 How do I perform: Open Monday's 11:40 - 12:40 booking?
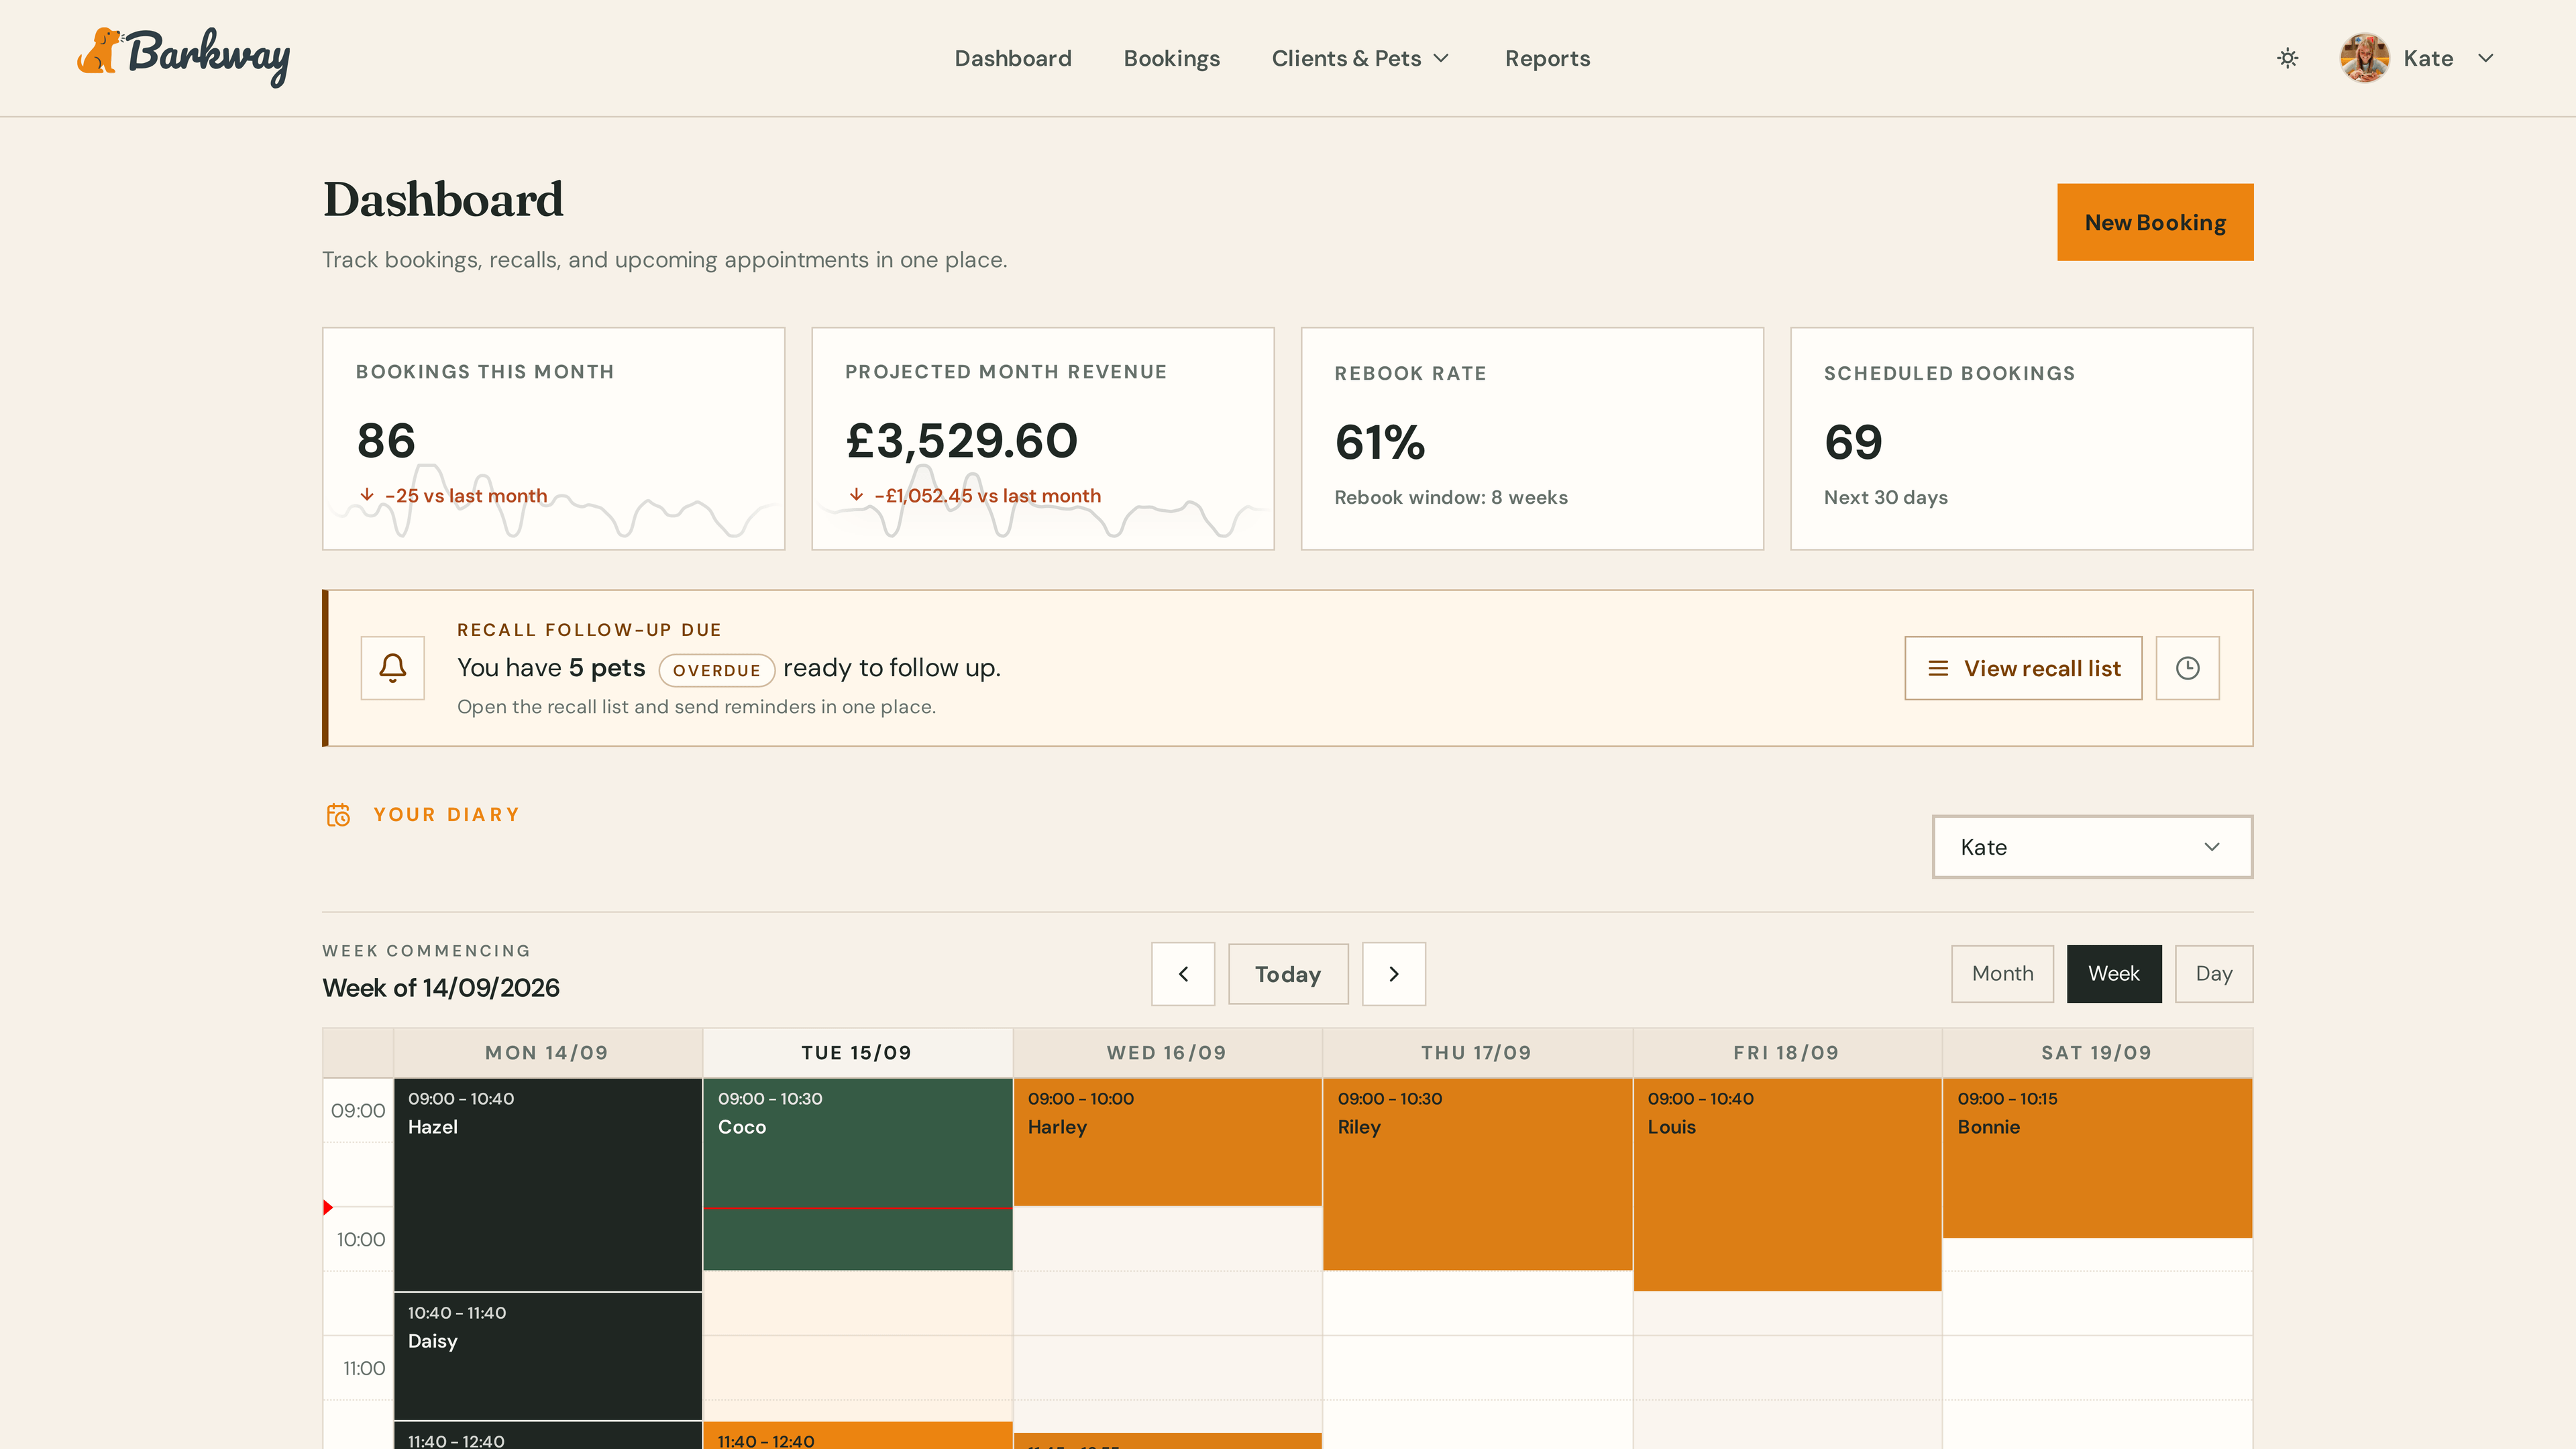pyautogui.click(x=548, y=1436)
